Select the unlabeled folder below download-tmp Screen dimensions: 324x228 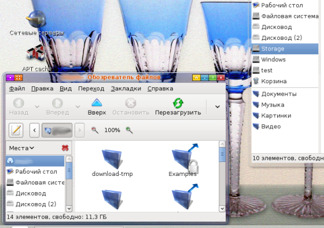[112, 200]
